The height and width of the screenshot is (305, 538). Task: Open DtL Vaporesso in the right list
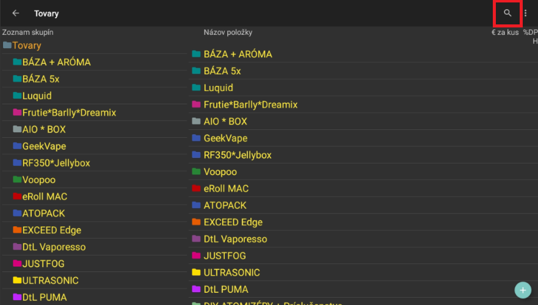point(235,239)
